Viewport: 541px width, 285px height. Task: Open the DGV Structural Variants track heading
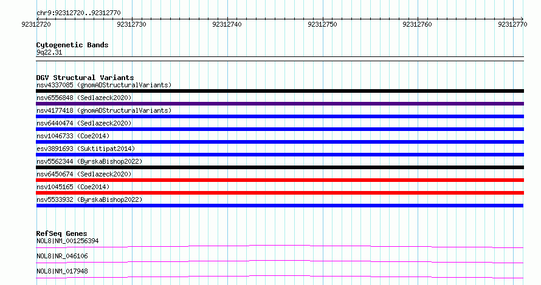coord(85,78)
